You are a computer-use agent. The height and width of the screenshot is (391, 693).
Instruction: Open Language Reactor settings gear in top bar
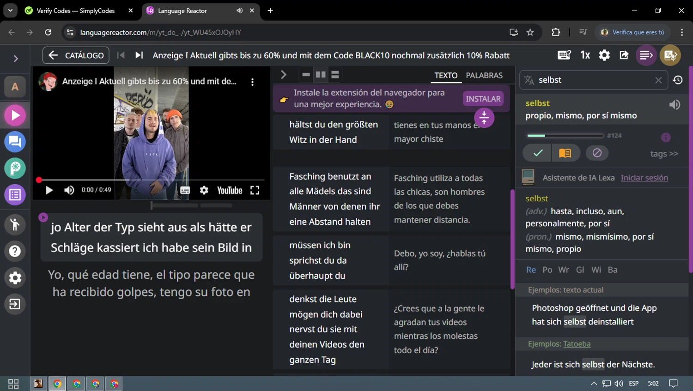click(604, 55)
